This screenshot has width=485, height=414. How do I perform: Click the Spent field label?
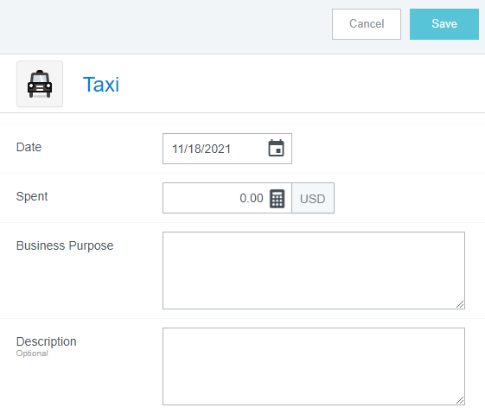coord(32,197)
